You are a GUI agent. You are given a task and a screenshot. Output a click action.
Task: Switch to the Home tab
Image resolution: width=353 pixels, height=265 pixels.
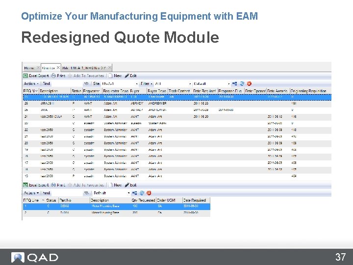click(29, 68)
